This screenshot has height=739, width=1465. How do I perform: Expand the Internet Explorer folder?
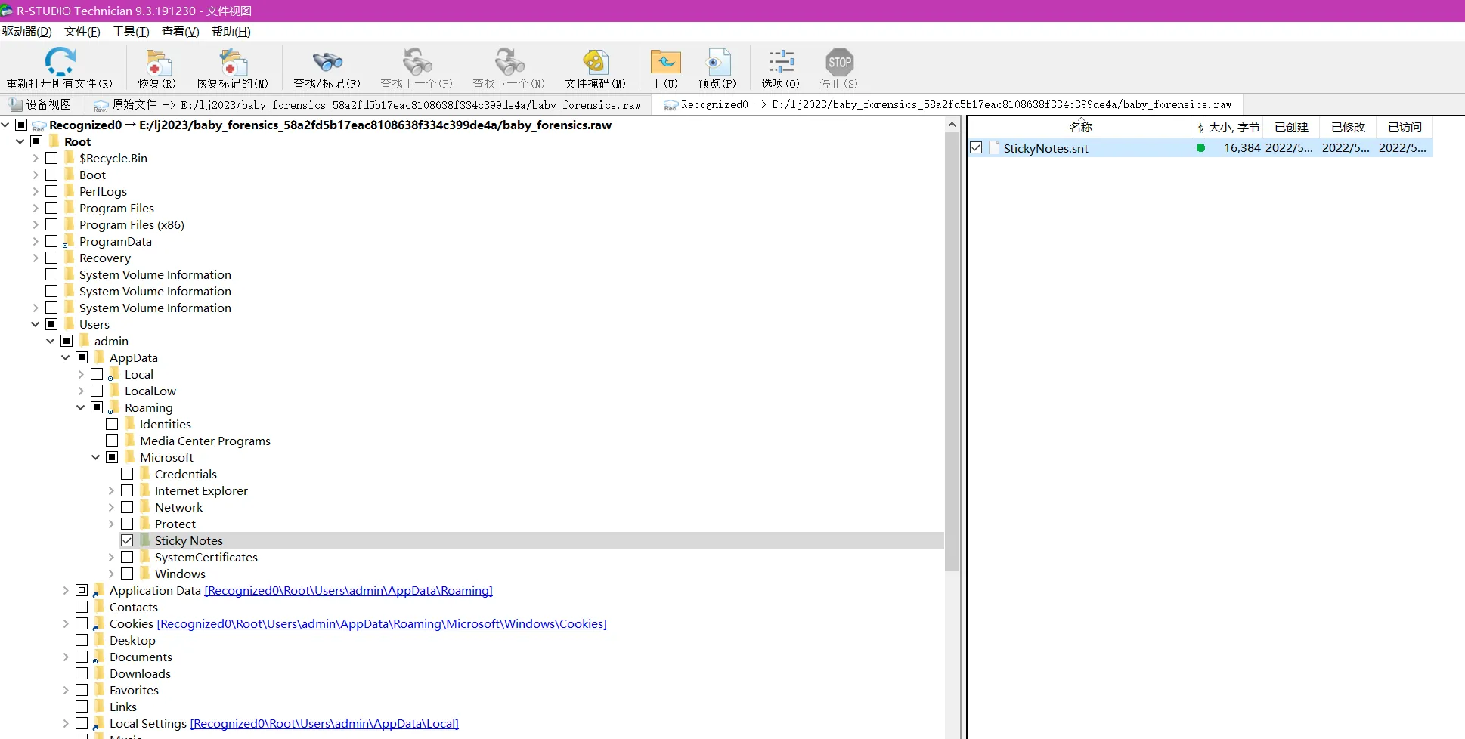point(111,490)
